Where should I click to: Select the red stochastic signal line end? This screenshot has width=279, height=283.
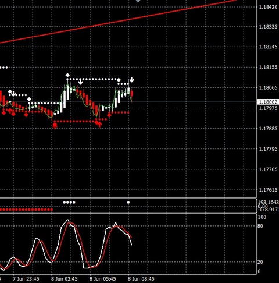click(131, 237)
